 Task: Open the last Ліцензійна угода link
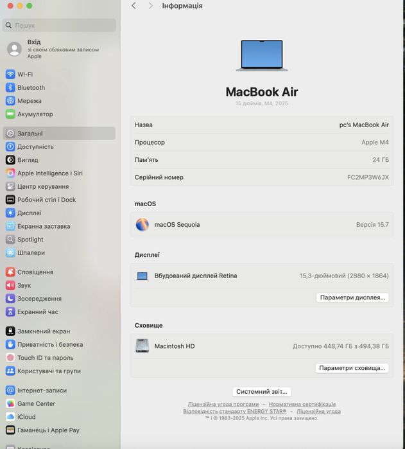pyautogui.click(x=318, y=411)
